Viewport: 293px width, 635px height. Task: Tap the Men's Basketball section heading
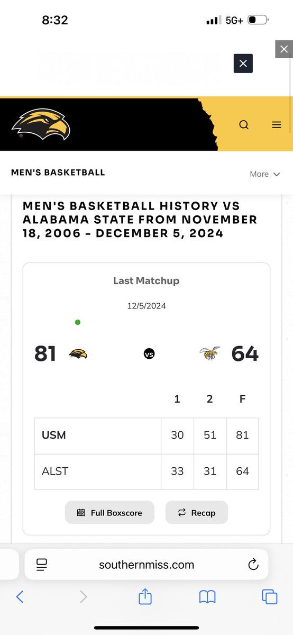[x=58, y=172]
